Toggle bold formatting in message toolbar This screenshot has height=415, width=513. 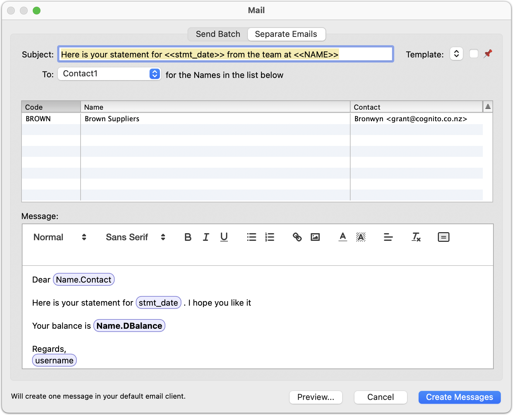click(188, 237)
